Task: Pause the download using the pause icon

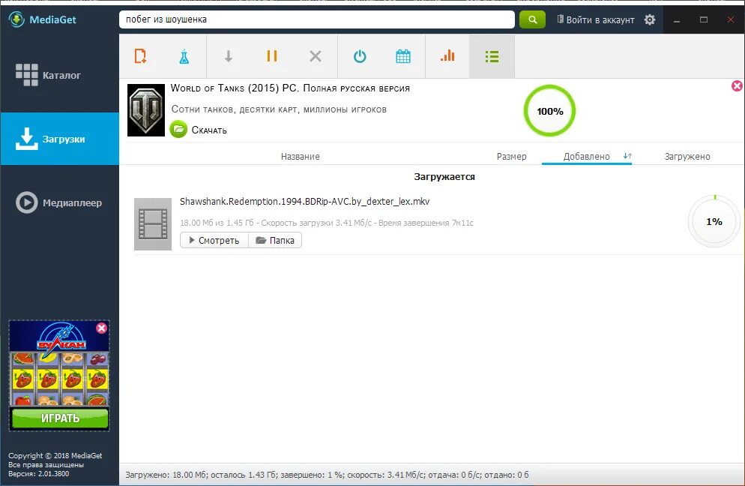Action: pos(271,56)
